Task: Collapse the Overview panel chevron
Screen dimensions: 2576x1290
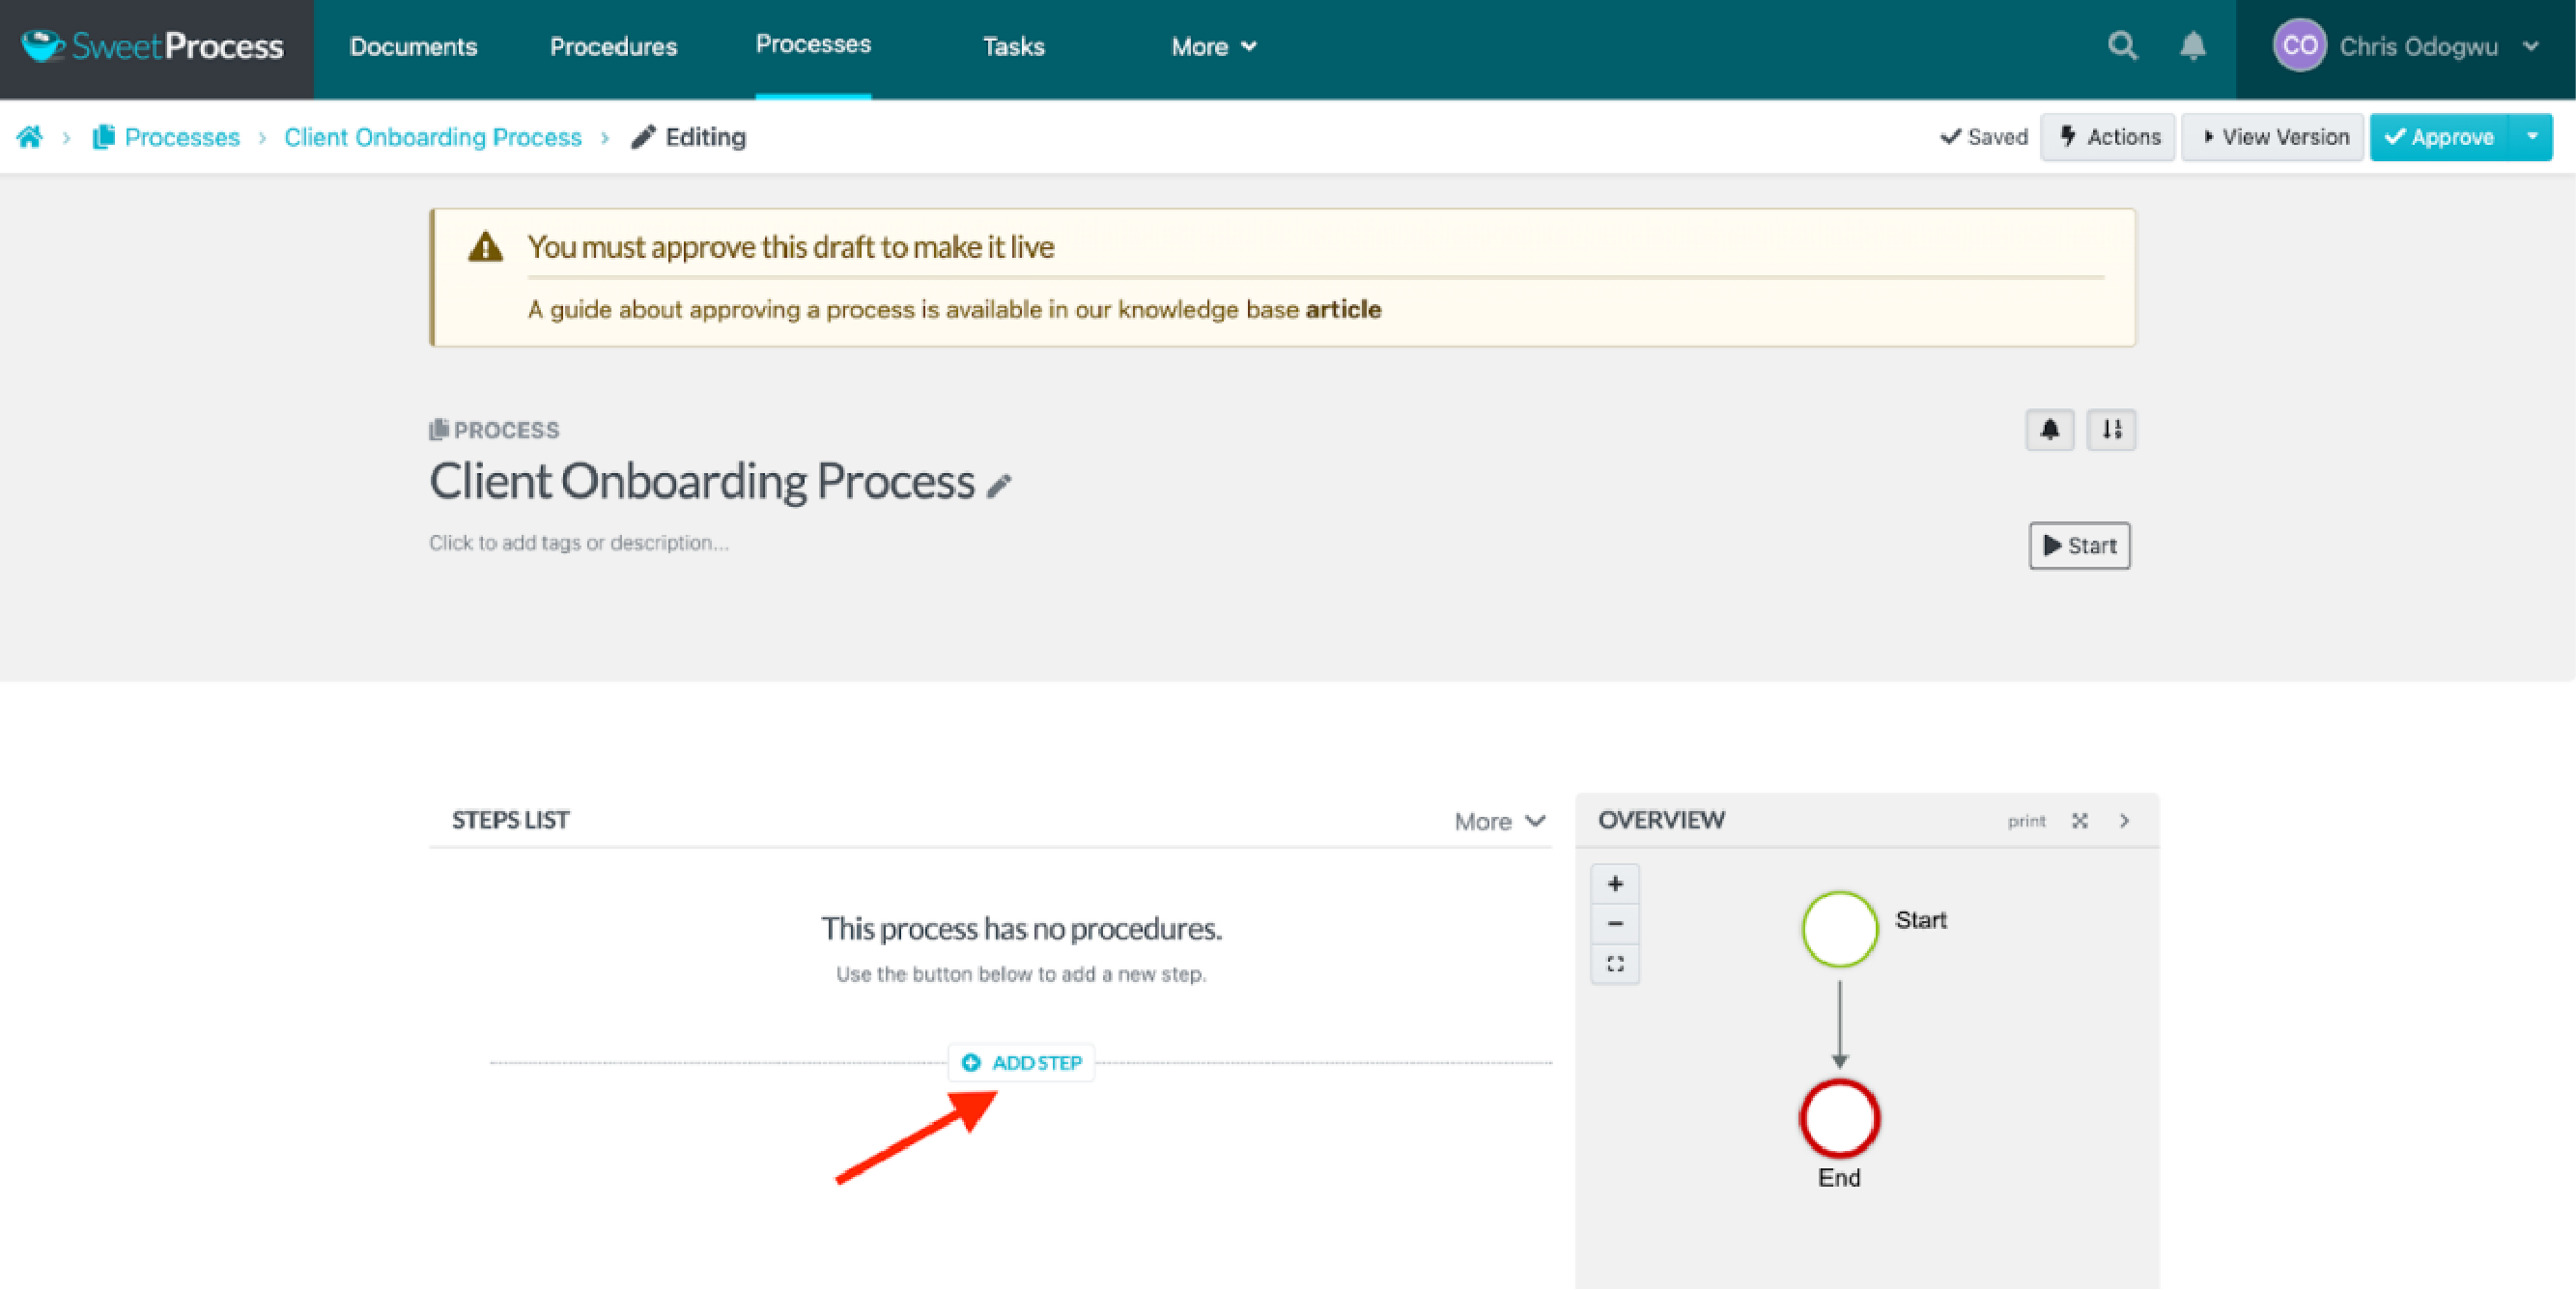Action: [x=2124, y=821]
